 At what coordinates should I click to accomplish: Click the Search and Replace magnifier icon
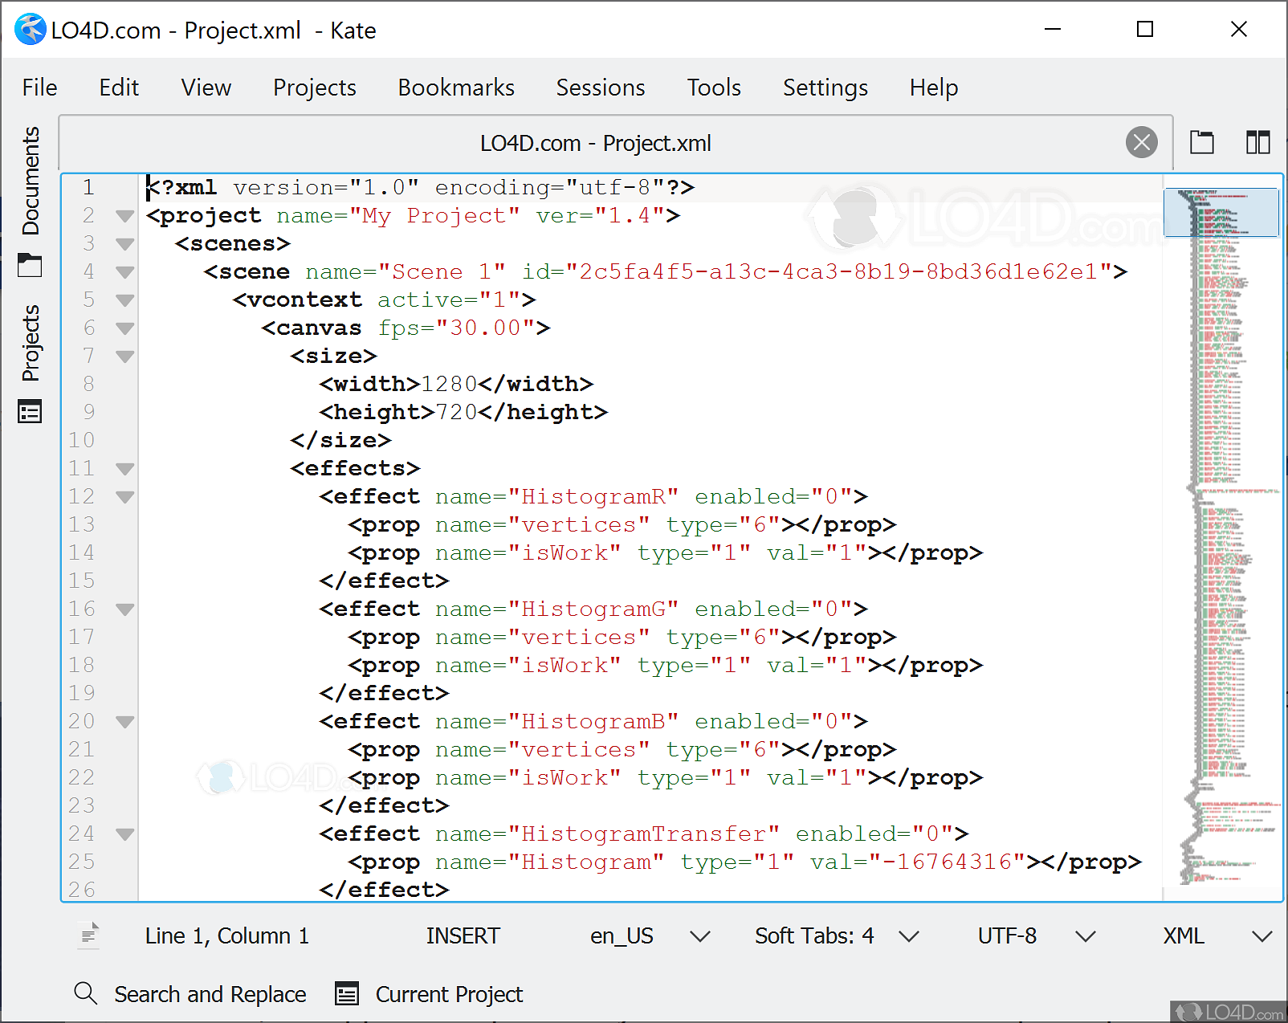(x=85, y=993)
